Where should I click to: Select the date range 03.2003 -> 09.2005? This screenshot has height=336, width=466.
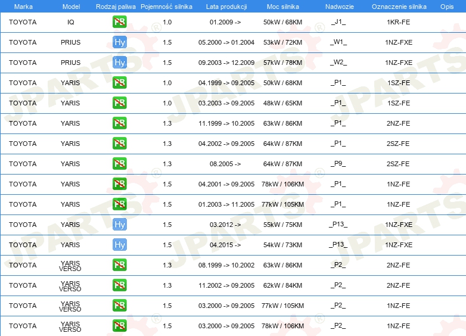click(x=226, y=103)
